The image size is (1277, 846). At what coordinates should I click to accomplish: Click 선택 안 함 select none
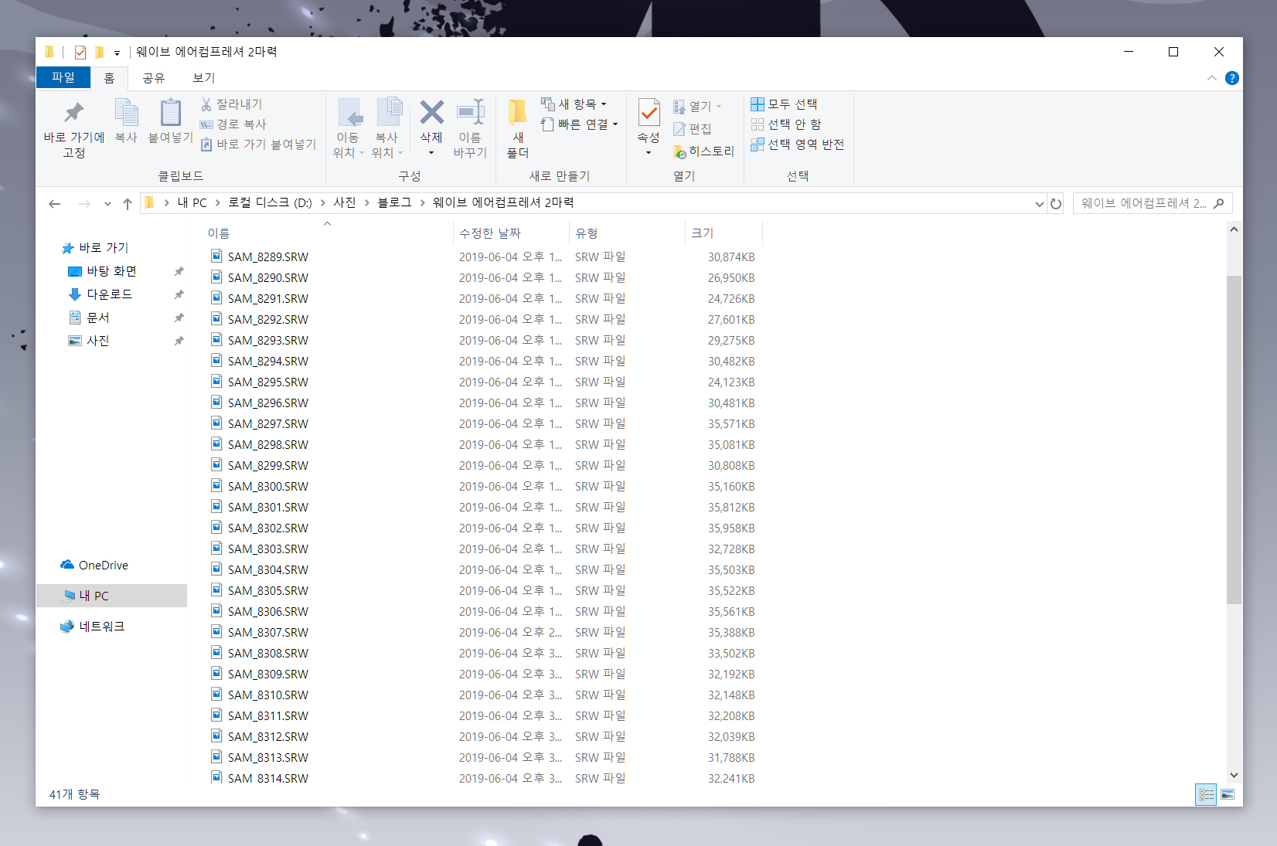(786, 124)
